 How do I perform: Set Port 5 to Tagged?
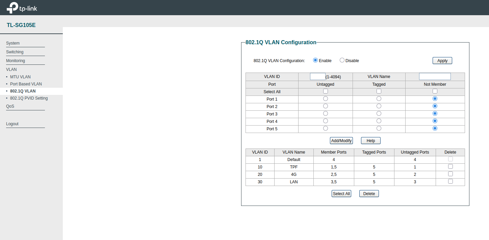pyautogui.click(x=379, y=128)
